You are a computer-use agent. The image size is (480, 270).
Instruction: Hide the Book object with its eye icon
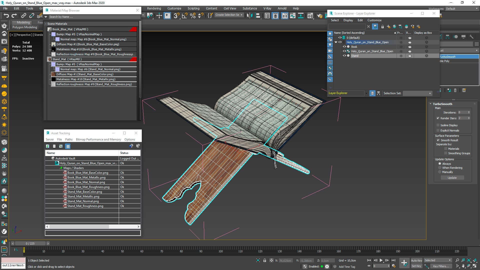pyautogui.click(x=344, y=47)
